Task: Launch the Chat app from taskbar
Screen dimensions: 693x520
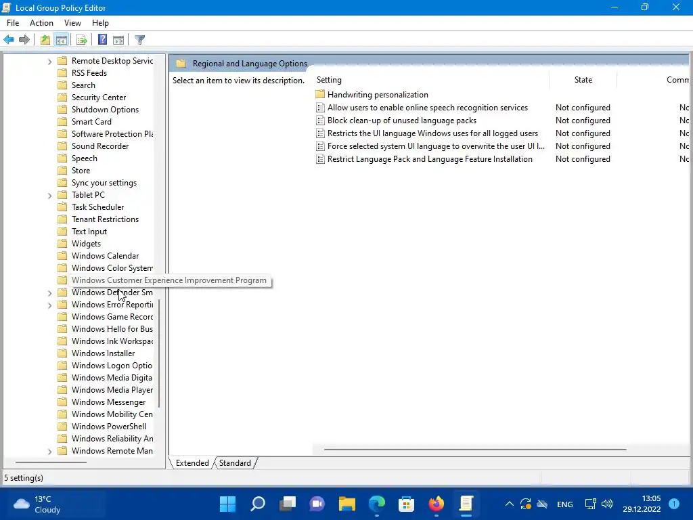Action: click(x=317, y=504)
